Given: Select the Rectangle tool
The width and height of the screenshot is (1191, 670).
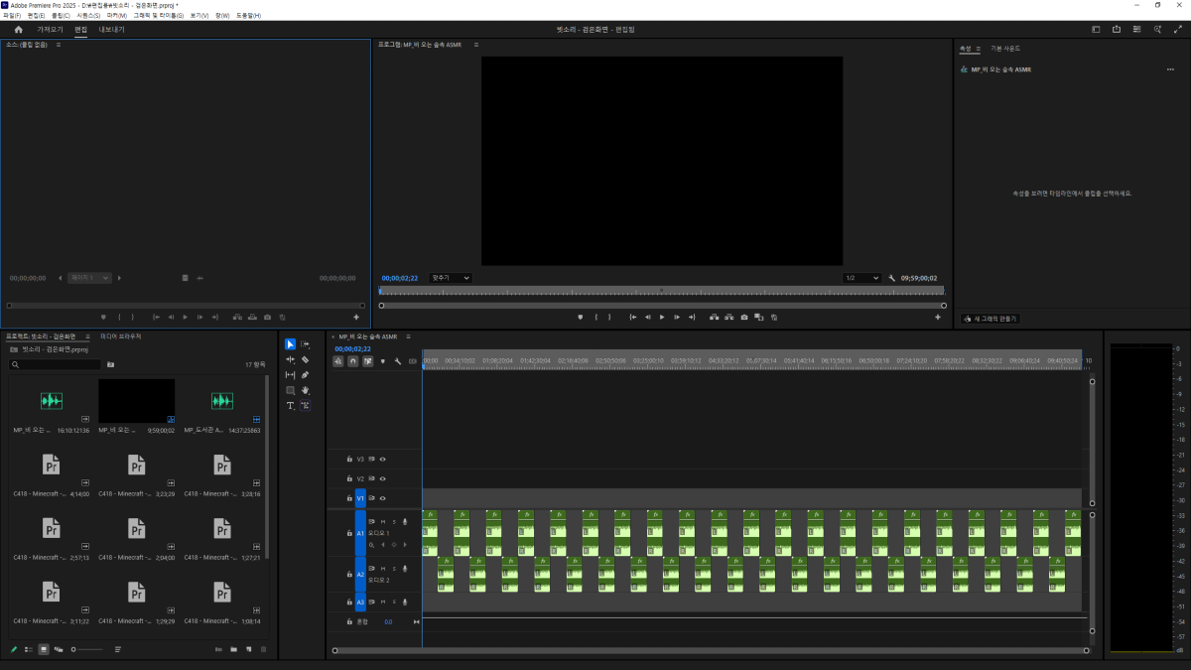Looking at the screenshot, I should [291, 390].
